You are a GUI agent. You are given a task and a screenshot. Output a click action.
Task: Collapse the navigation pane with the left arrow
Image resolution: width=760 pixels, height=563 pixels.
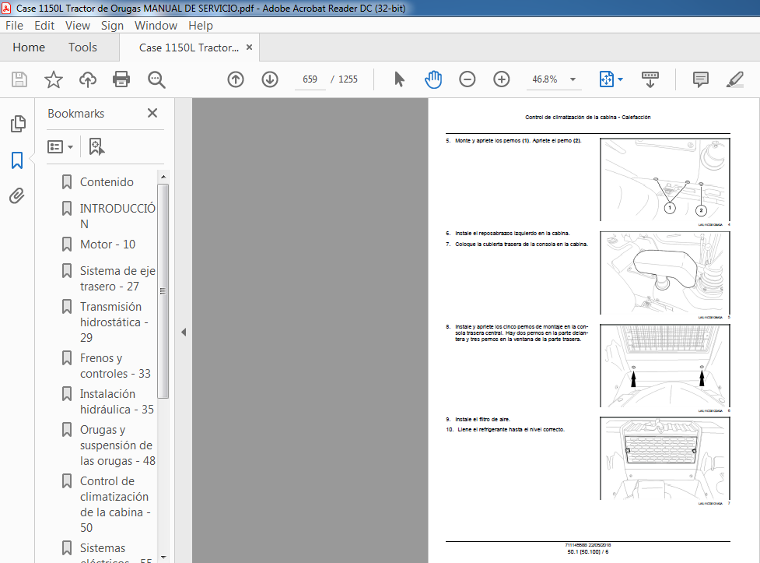(x=184, y=332)
